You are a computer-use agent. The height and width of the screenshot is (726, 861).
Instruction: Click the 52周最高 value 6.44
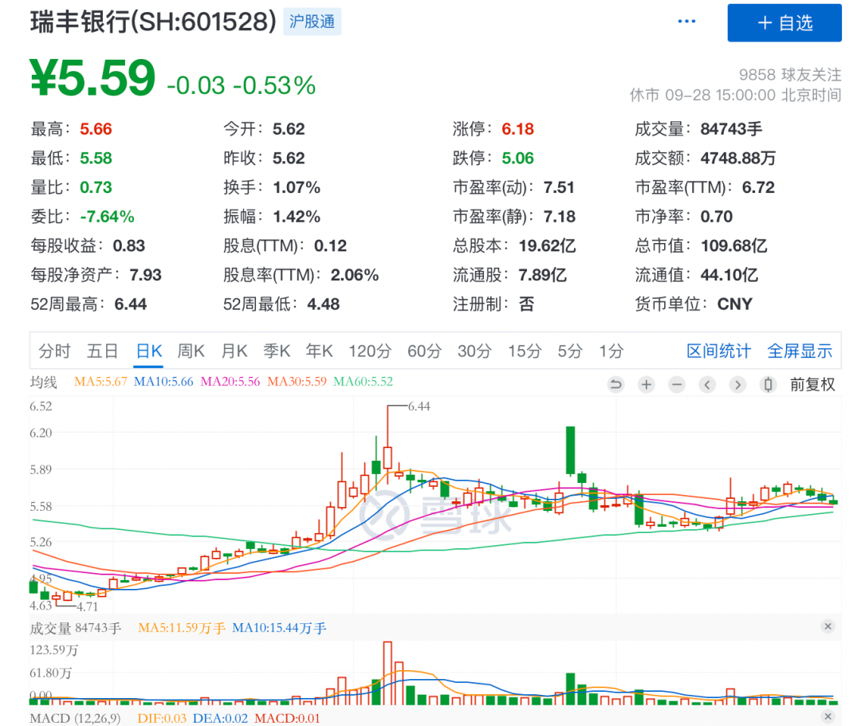[x=131, y=304]
